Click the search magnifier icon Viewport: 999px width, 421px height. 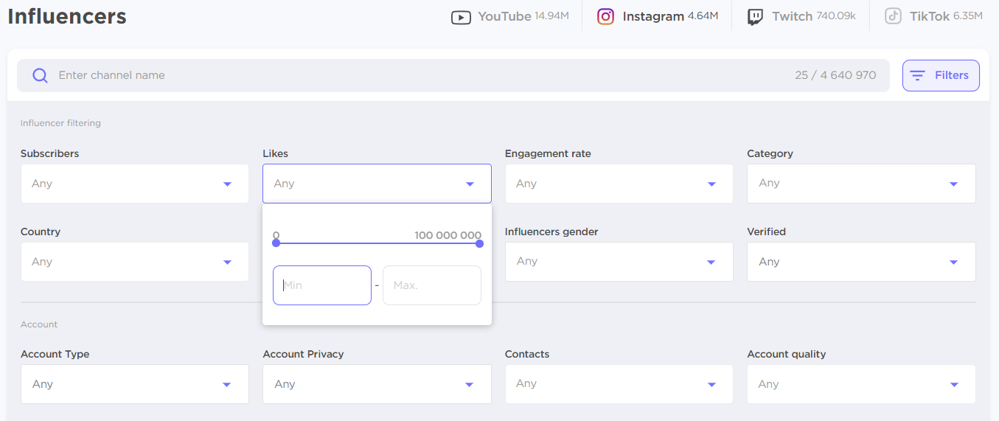[41, 75]
